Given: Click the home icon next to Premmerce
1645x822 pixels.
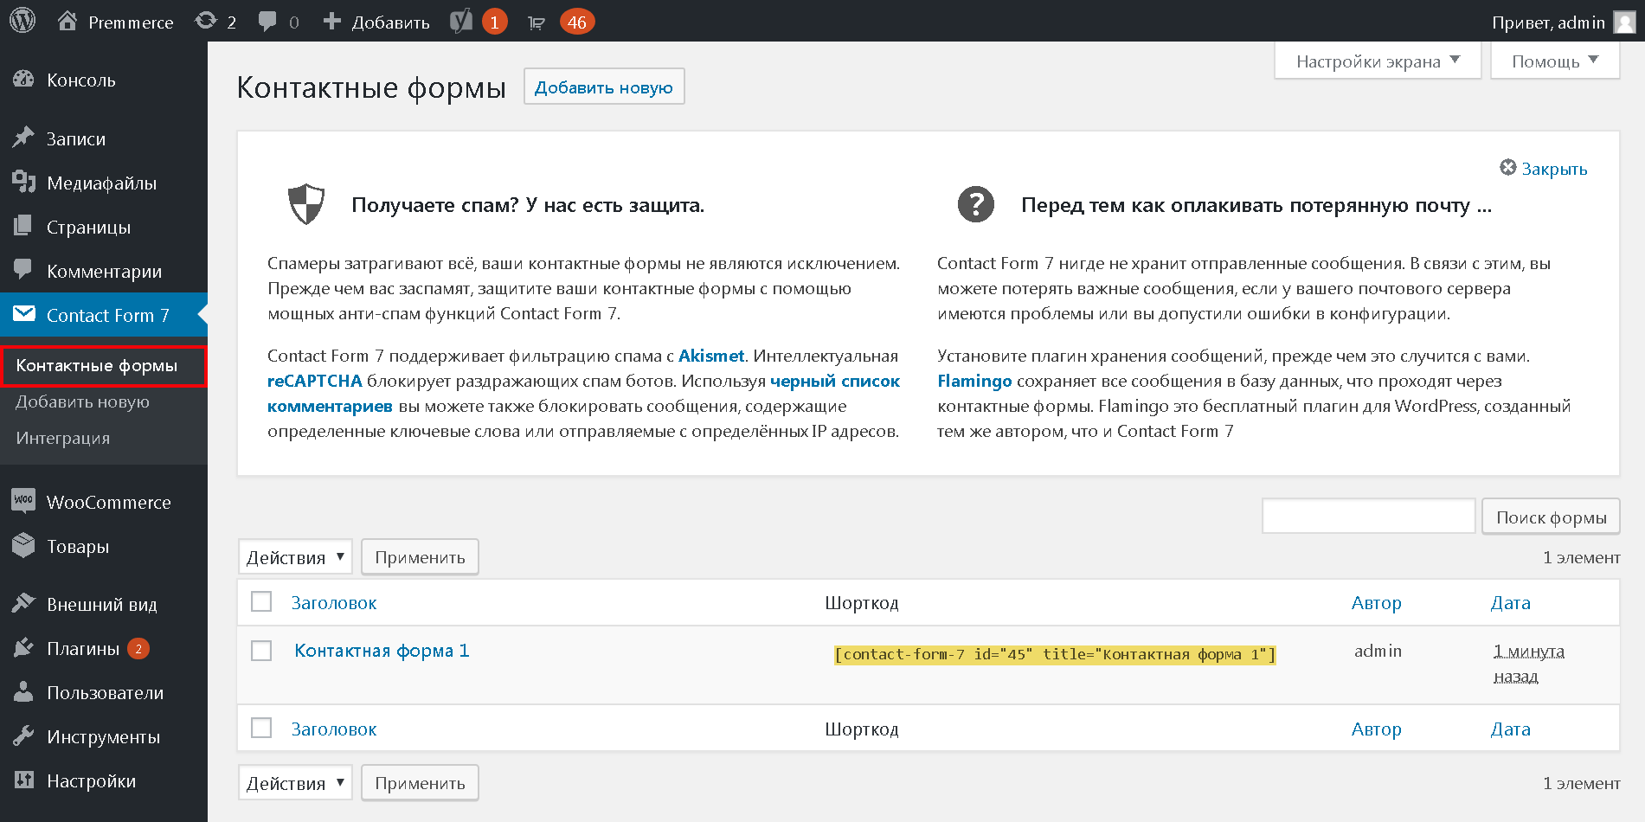Looking at the screenshot, I should pyautogui.click(x=67, y=21).
